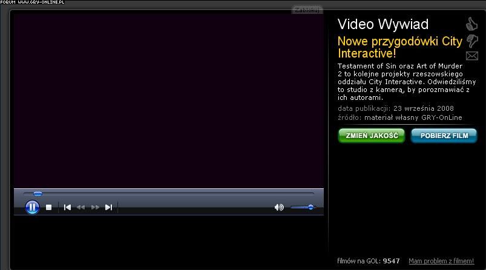Skip to previous track in player

point(67,207)
